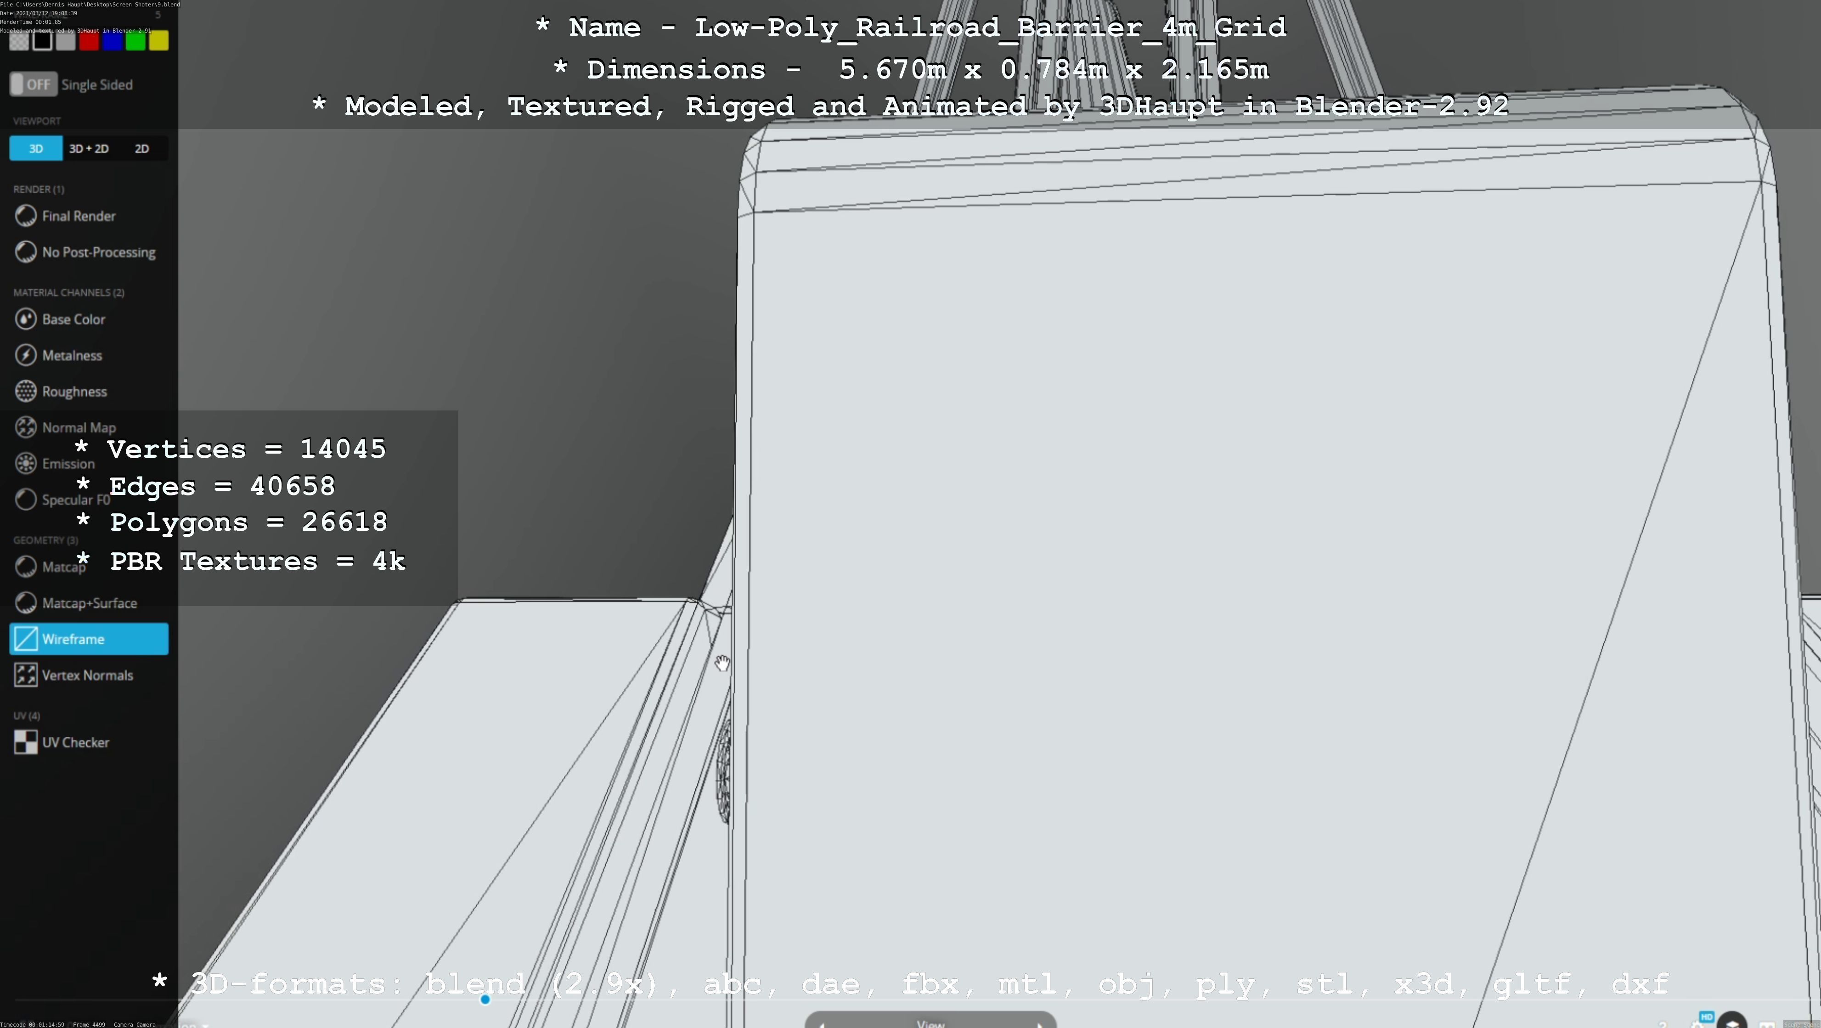
Task: Select the 3D viewport tab
Action: point(36,149)
